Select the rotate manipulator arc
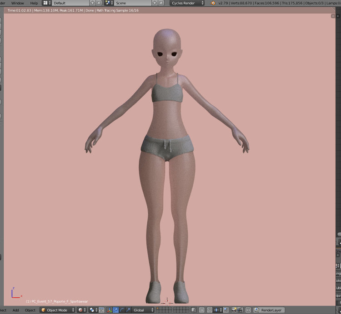 122,310
